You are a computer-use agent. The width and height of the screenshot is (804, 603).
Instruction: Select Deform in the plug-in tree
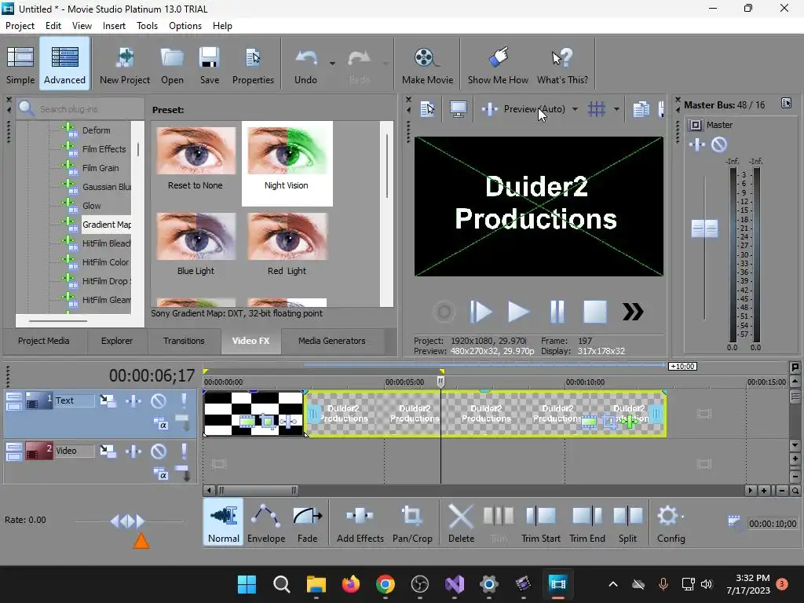(x=97, y=130)
